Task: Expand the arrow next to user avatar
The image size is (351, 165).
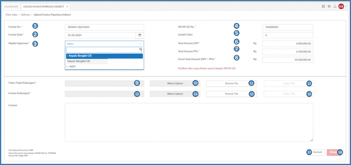Action: [x=346, y=6]
